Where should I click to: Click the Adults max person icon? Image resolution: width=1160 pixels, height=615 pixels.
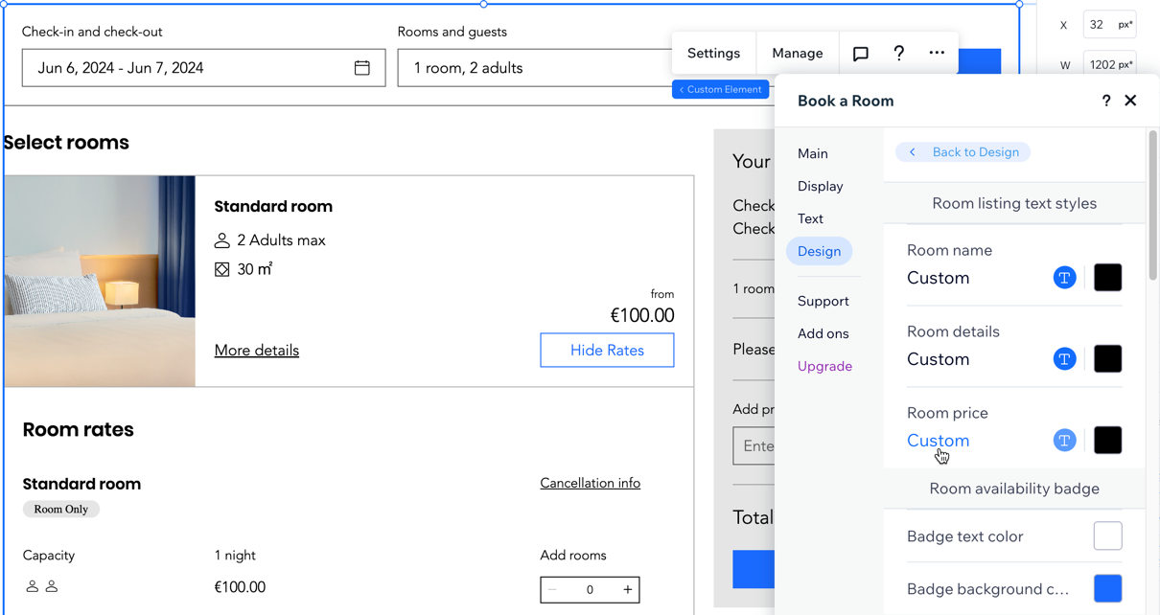tap(222, 240)
